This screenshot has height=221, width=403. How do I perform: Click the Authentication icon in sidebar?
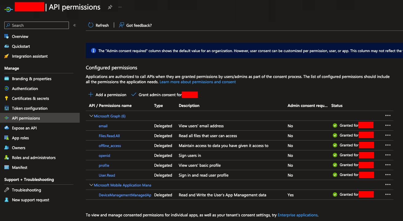pos(6,88)
